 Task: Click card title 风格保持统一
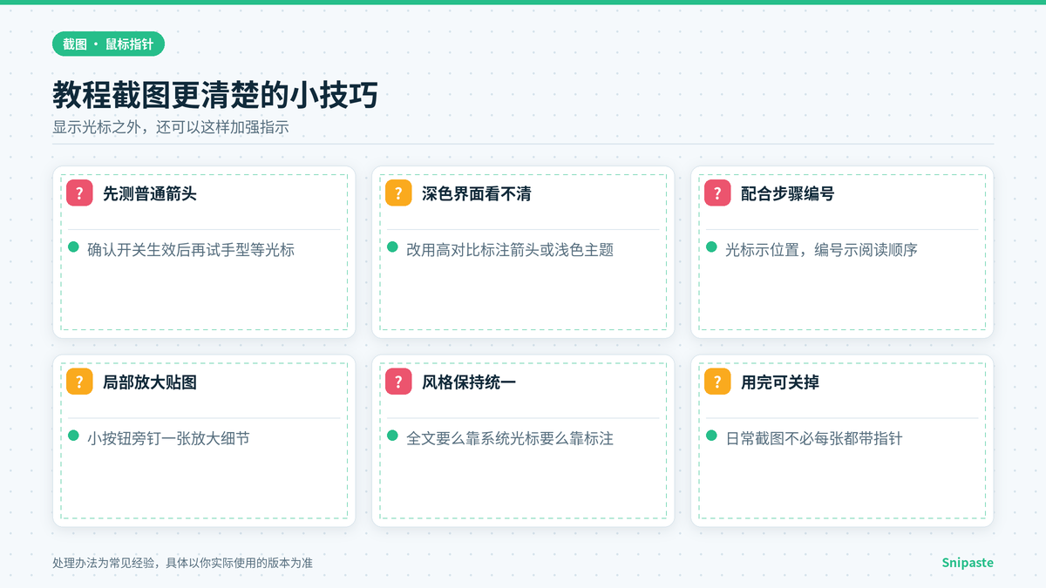click(x=469, y=382)
